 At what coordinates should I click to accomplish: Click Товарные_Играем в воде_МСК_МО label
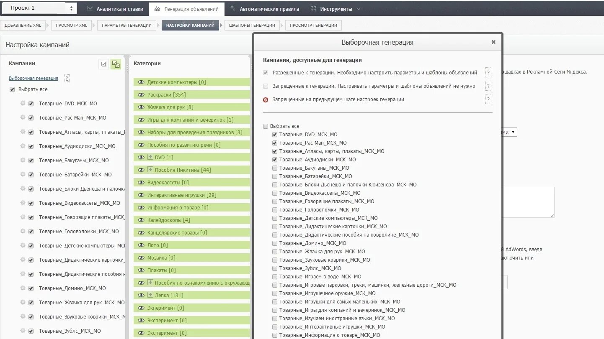click(320, 277)
